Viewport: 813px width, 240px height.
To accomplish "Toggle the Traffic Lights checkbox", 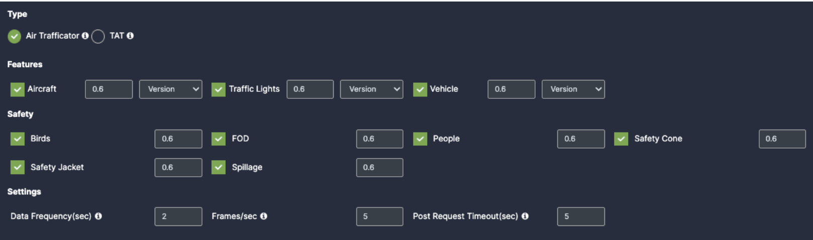I will click(218, 89).
